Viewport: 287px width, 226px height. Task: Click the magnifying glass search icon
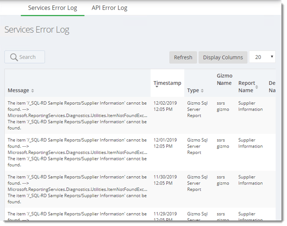[x=14, y=57]
